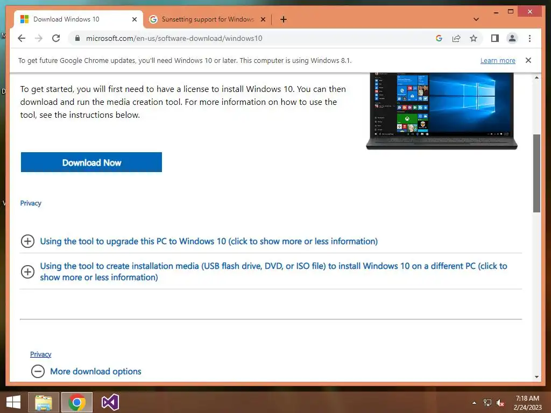Expand the create installation media section
The image size is (551, 413).
(x=273, y=272)
